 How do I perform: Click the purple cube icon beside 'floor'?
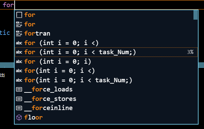(19, 117)
